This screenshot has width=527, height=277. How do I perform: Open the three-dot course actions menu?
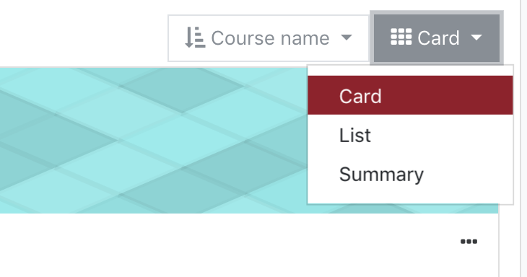[469, 242]
